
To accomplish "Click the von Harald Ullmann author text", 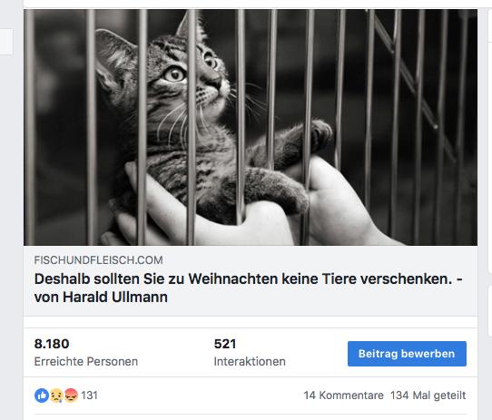I will [x=101, y=297].
